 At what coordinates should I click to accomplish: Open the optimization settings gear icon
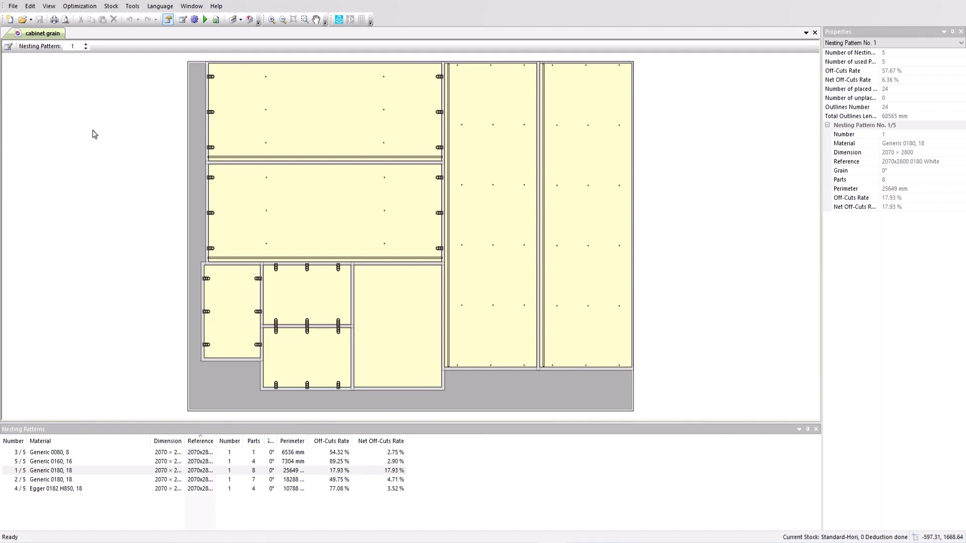point(195,20)
